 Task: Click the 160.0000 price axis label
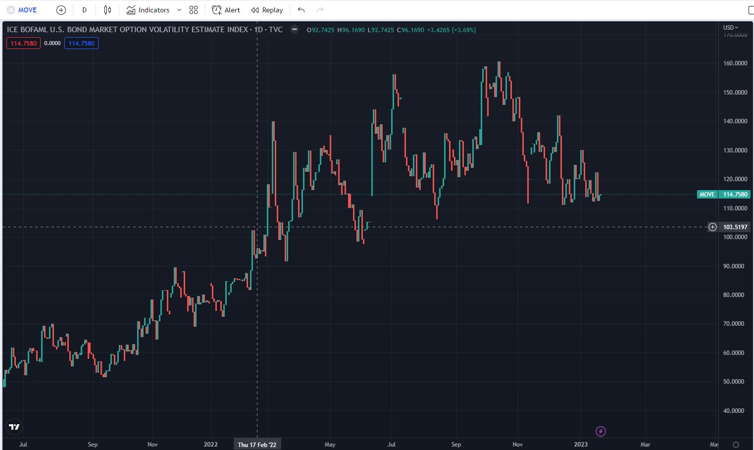[x=735, y=63]
